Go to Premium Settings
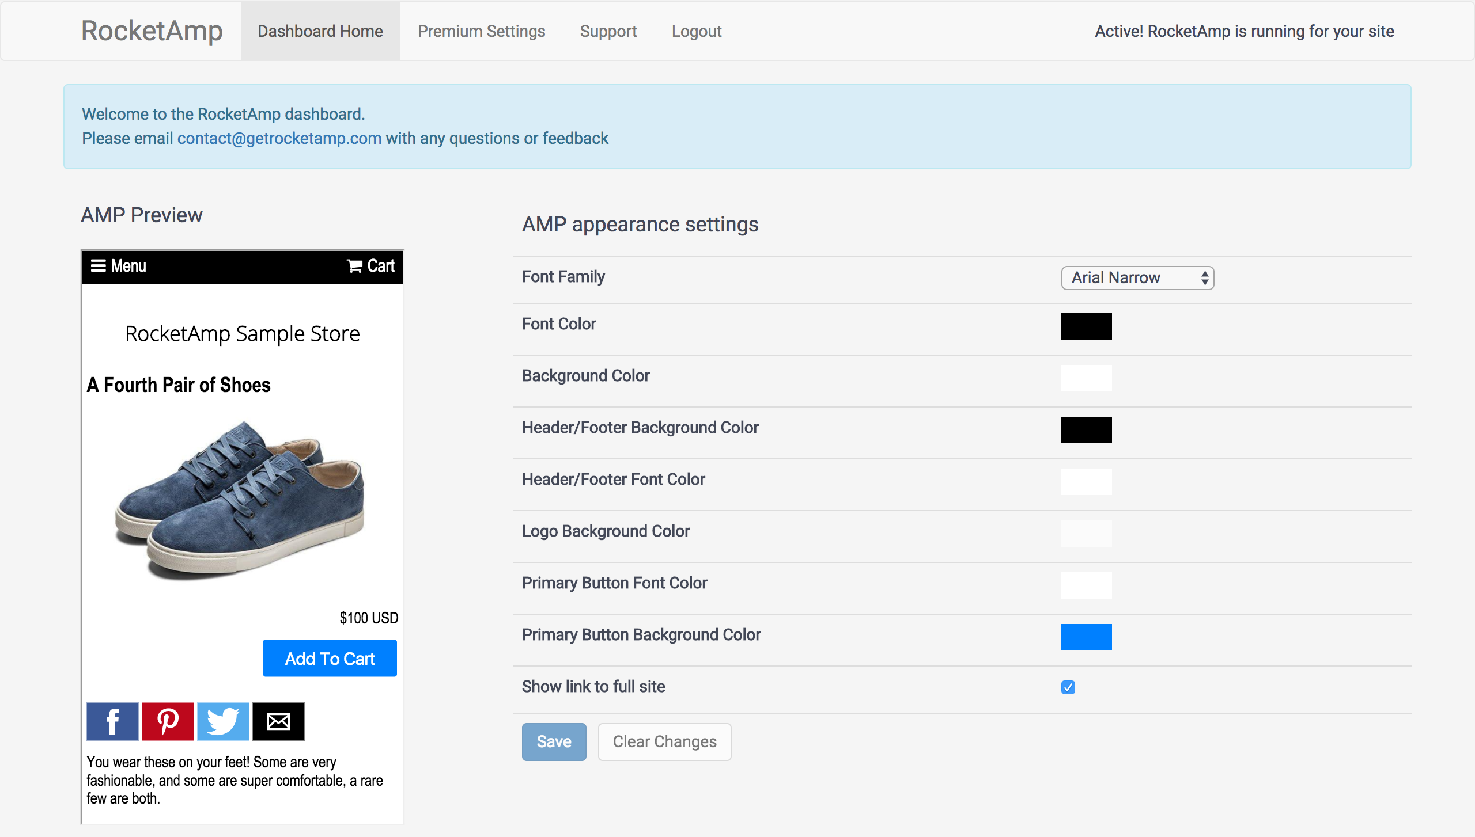Image resolution: width=1475 pixels, height=837 pixels. pos(481,31)
